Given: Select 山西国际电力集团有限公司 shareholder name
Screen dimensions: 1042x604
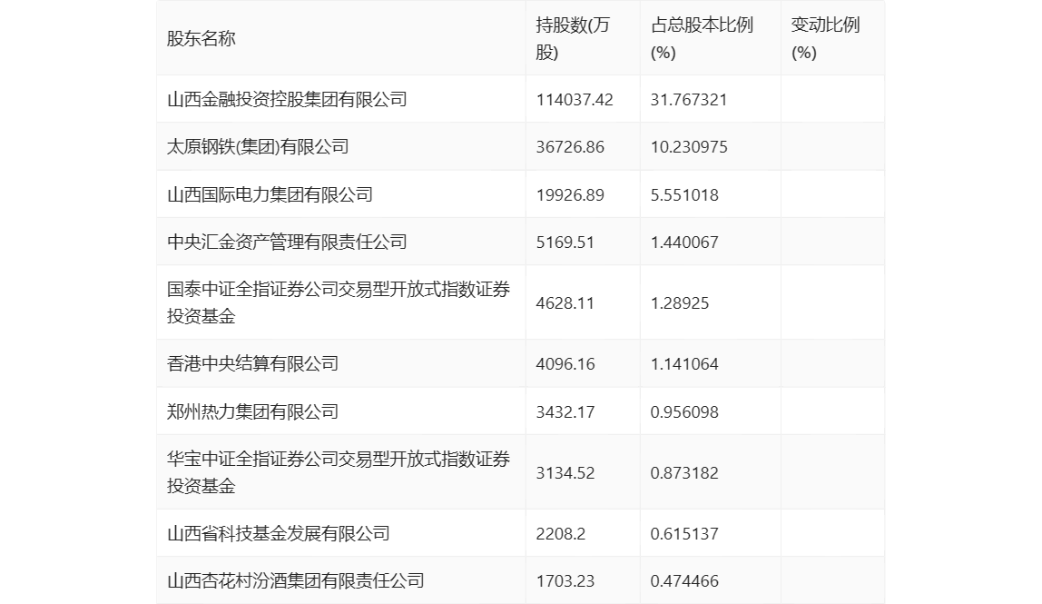Looking at the screenshot, I should coord(270,195).
